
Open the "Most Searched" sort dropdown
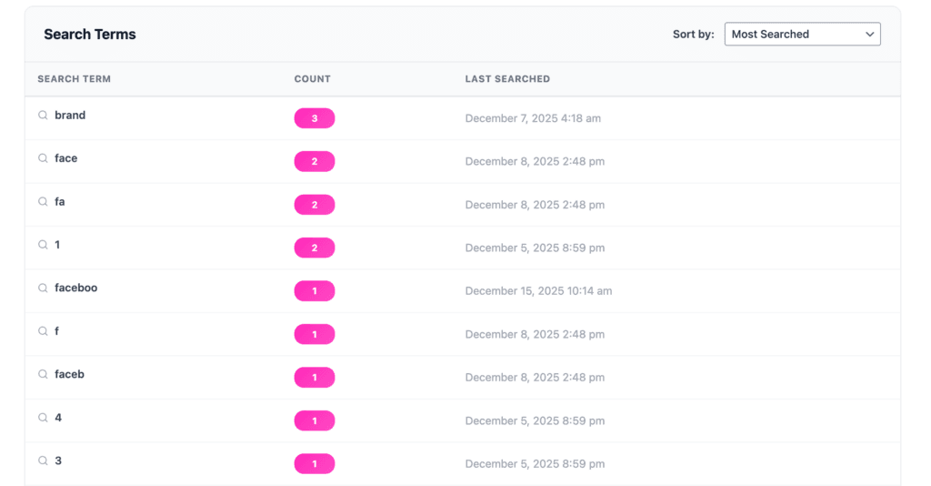pyautogui.click(x=802, y=35)
